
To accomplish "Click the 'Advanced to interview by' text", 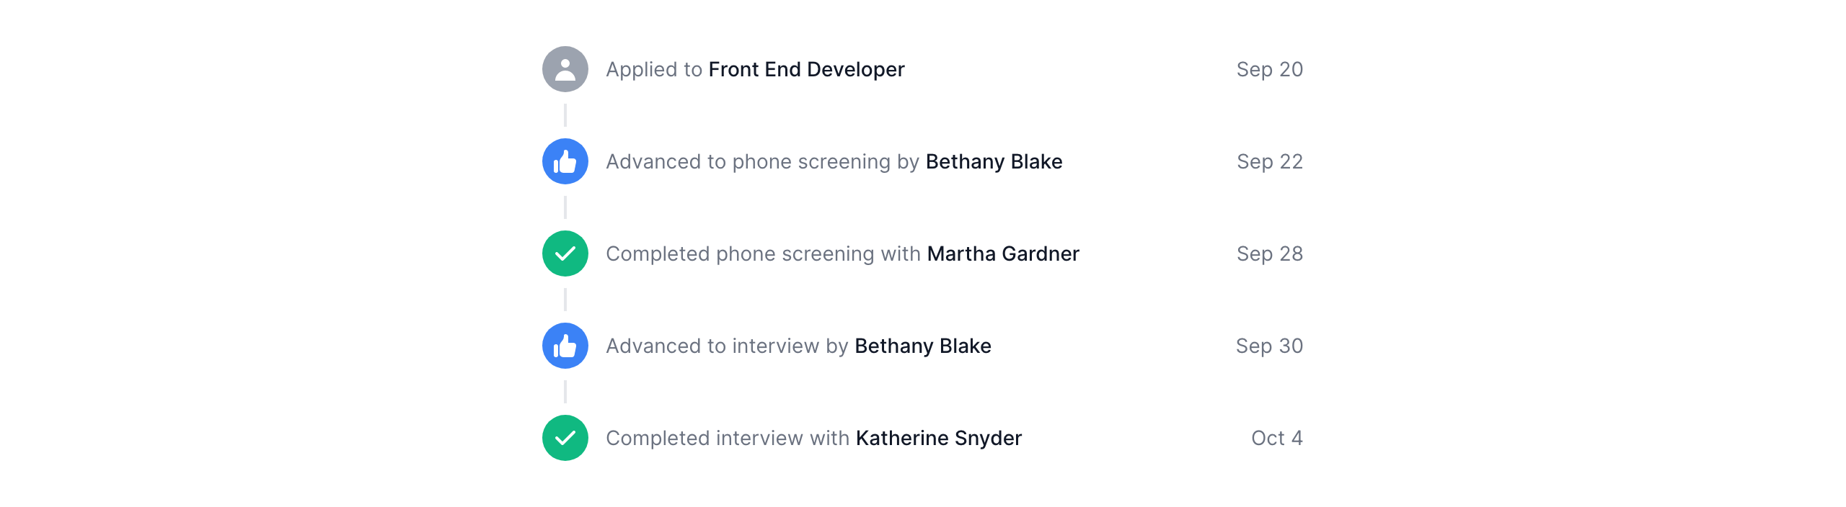I will coord(727,346).
